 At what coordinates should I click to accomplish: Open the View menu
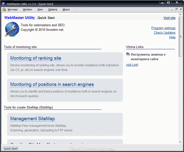[40, 9]
